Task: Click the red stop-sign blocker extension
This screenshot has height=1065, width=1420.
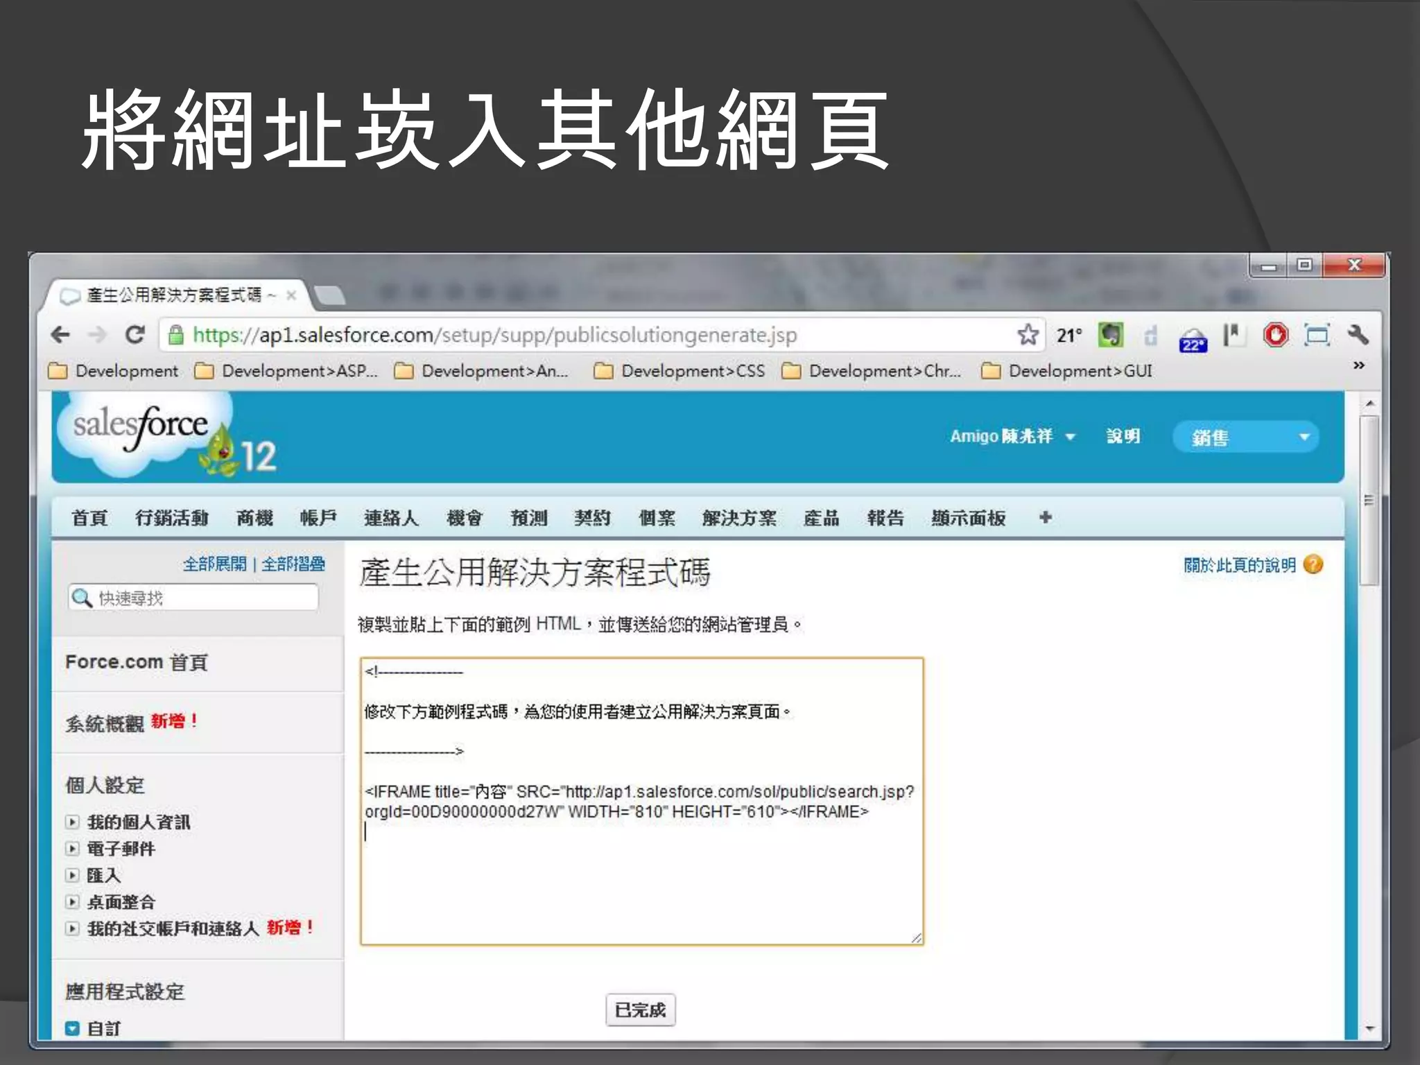Action: pos(1276,336)
